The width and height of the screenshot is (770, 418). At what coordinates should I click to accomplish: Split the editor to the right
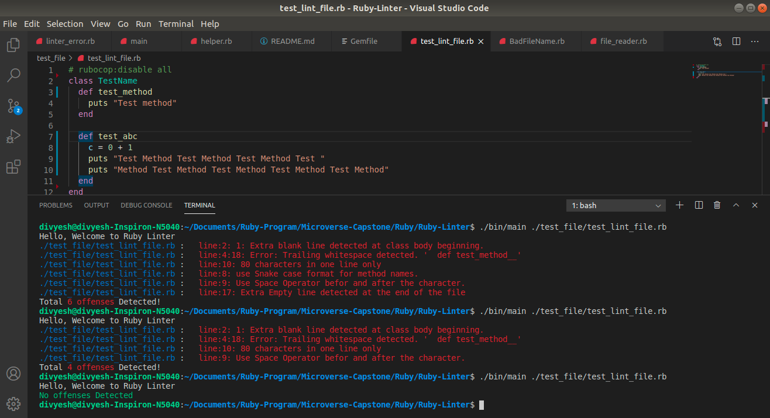(736, 42)
